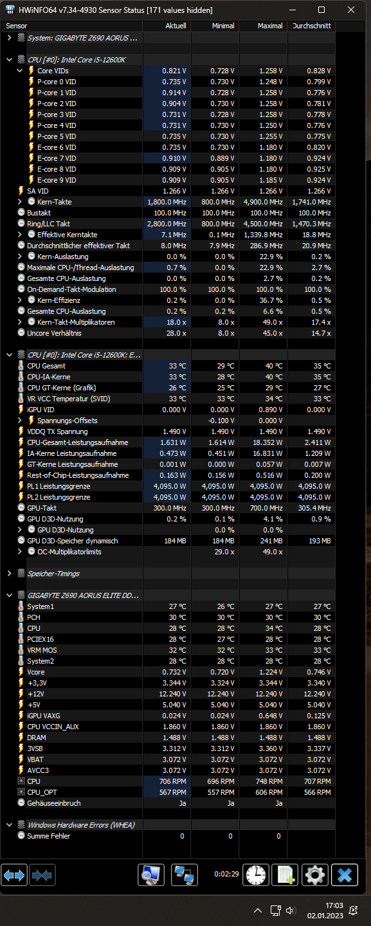Screen dimensions: 371x926
Task: Click the lightning icon of SA VID
Action: (21, 191)
